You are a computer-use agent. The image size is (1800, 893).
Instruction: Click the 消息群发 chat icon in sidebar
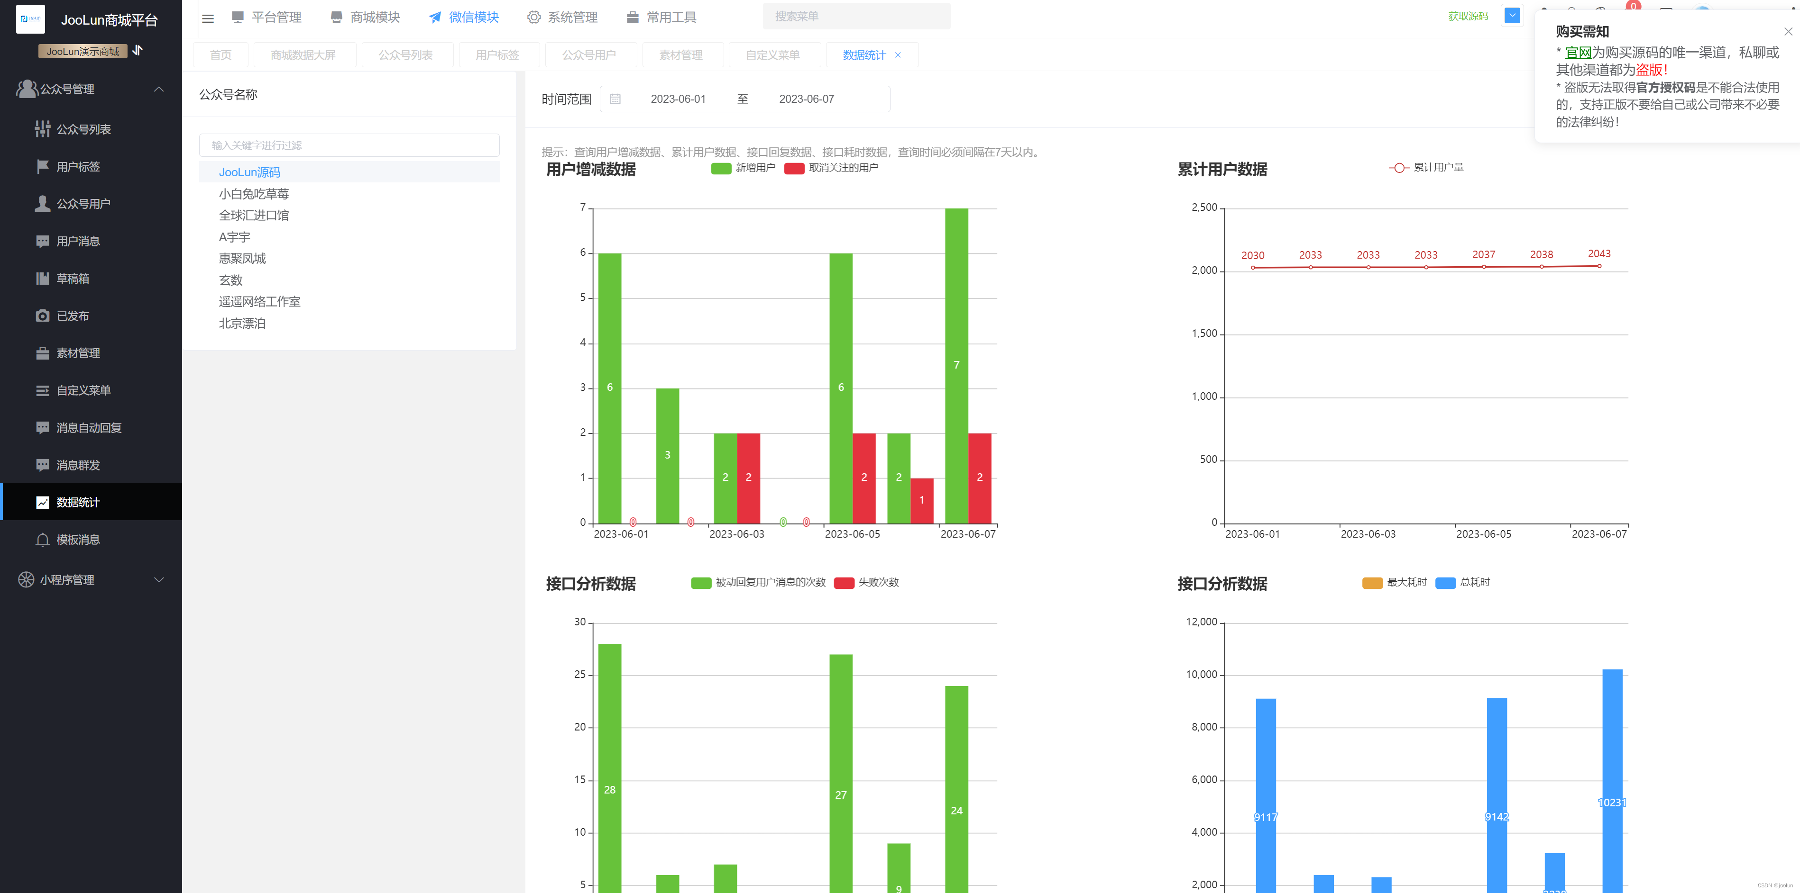coord(43,465)
